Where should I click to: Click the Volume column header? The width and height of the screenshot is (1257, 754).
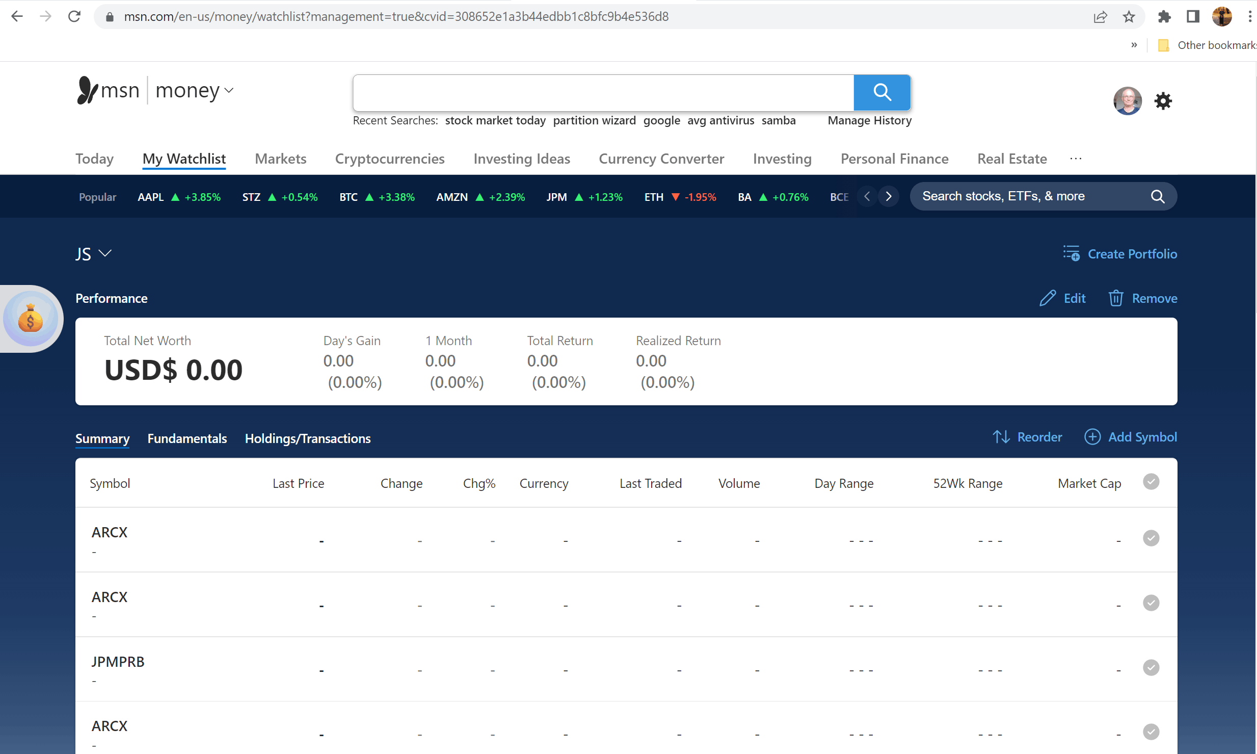pos(739,483)
